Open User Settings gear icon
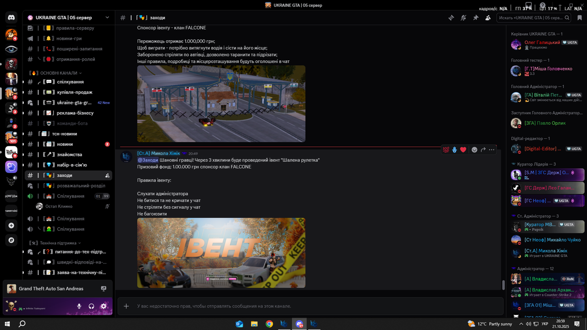The width and height of the screenshot is (587, 330). point(104,306)
